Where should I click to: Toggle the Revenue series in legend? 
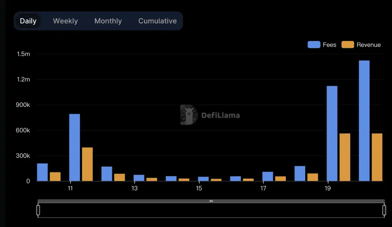pos(361,45)
